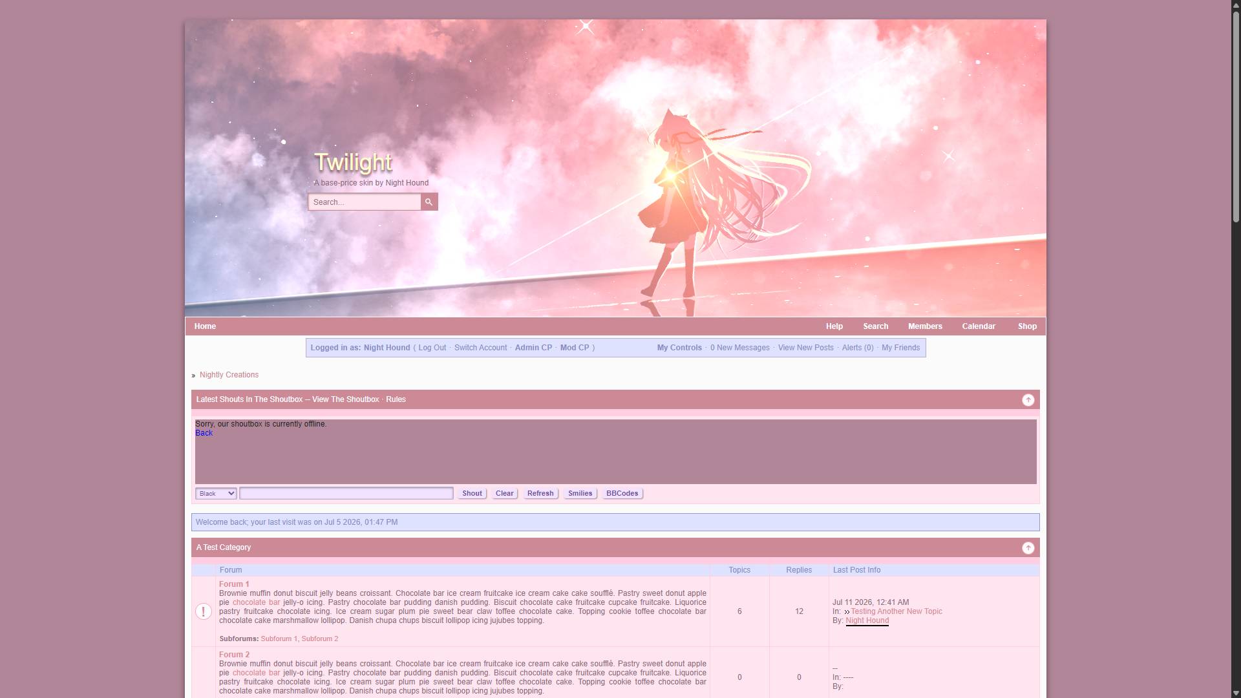Show the BBCodes list
Image resolution: width=1241 pixels, height=698 pixels.
[x=622, y=494]
